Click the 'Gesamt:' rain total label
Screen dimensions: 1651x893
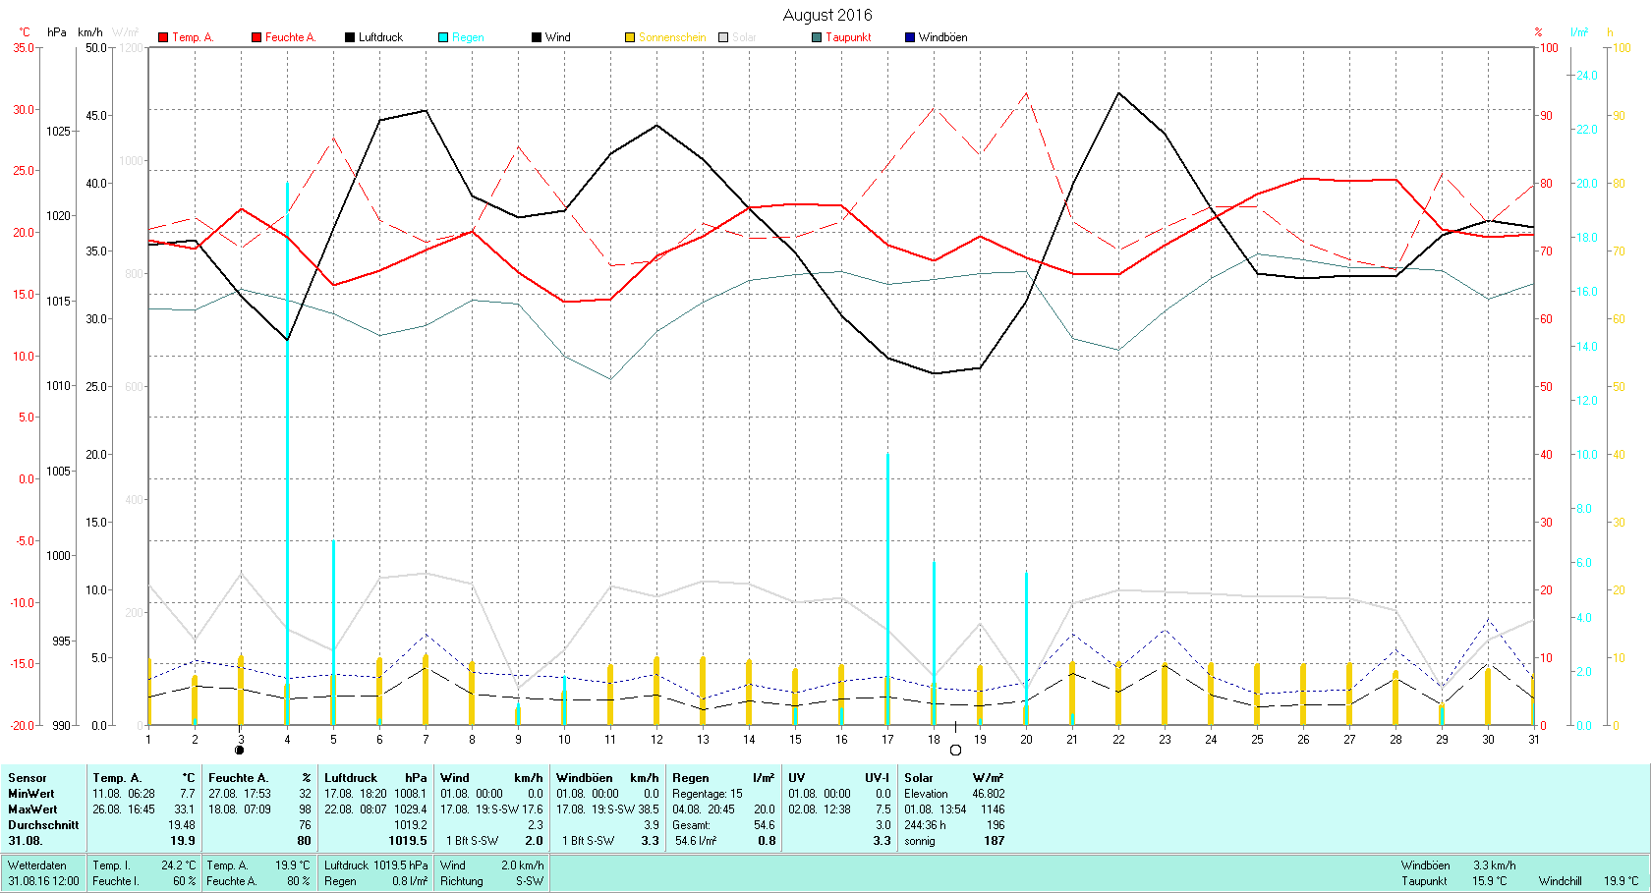[x=691, y=825]
